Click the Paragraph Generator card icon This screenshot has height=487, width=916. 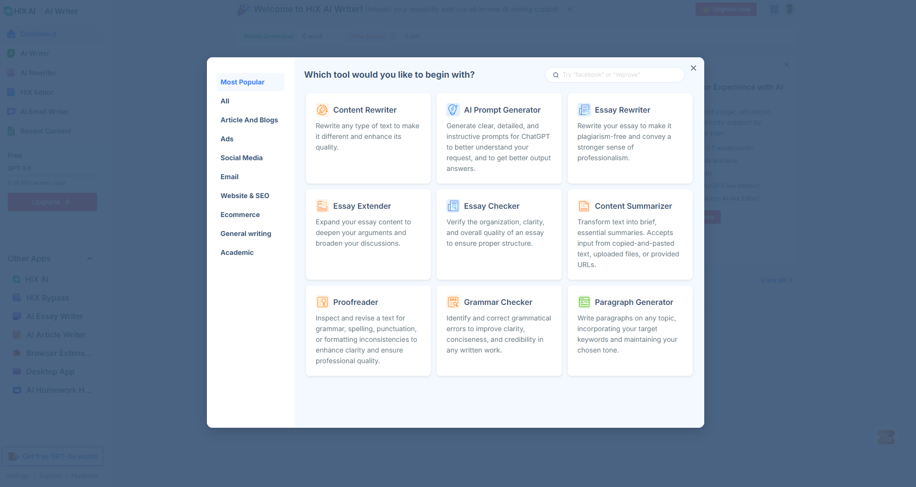pos(584,302)
